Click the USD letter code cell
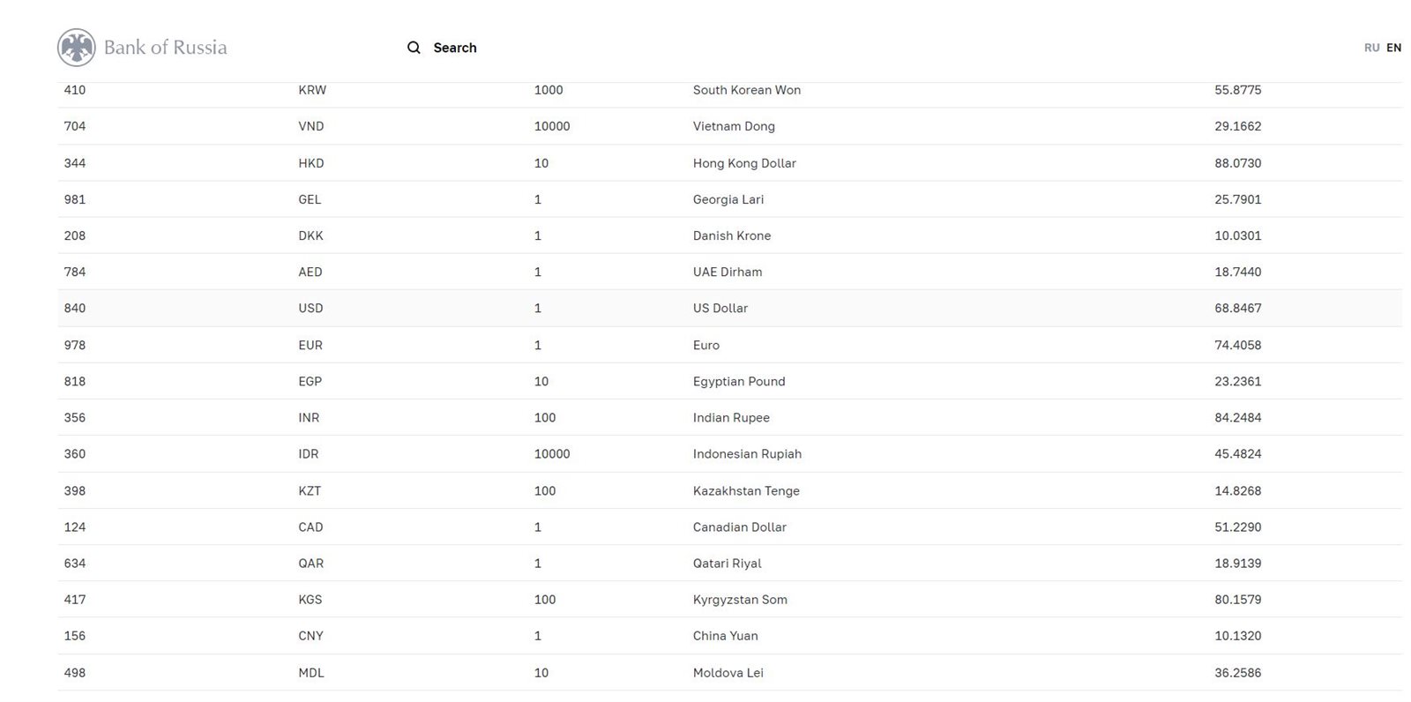Viewport: 1411px width, 702px height. (310, 309)
